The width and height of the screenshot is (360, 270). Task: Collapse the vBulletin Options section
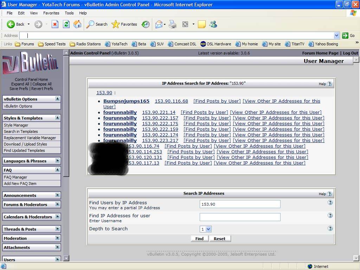pos(57,99)
